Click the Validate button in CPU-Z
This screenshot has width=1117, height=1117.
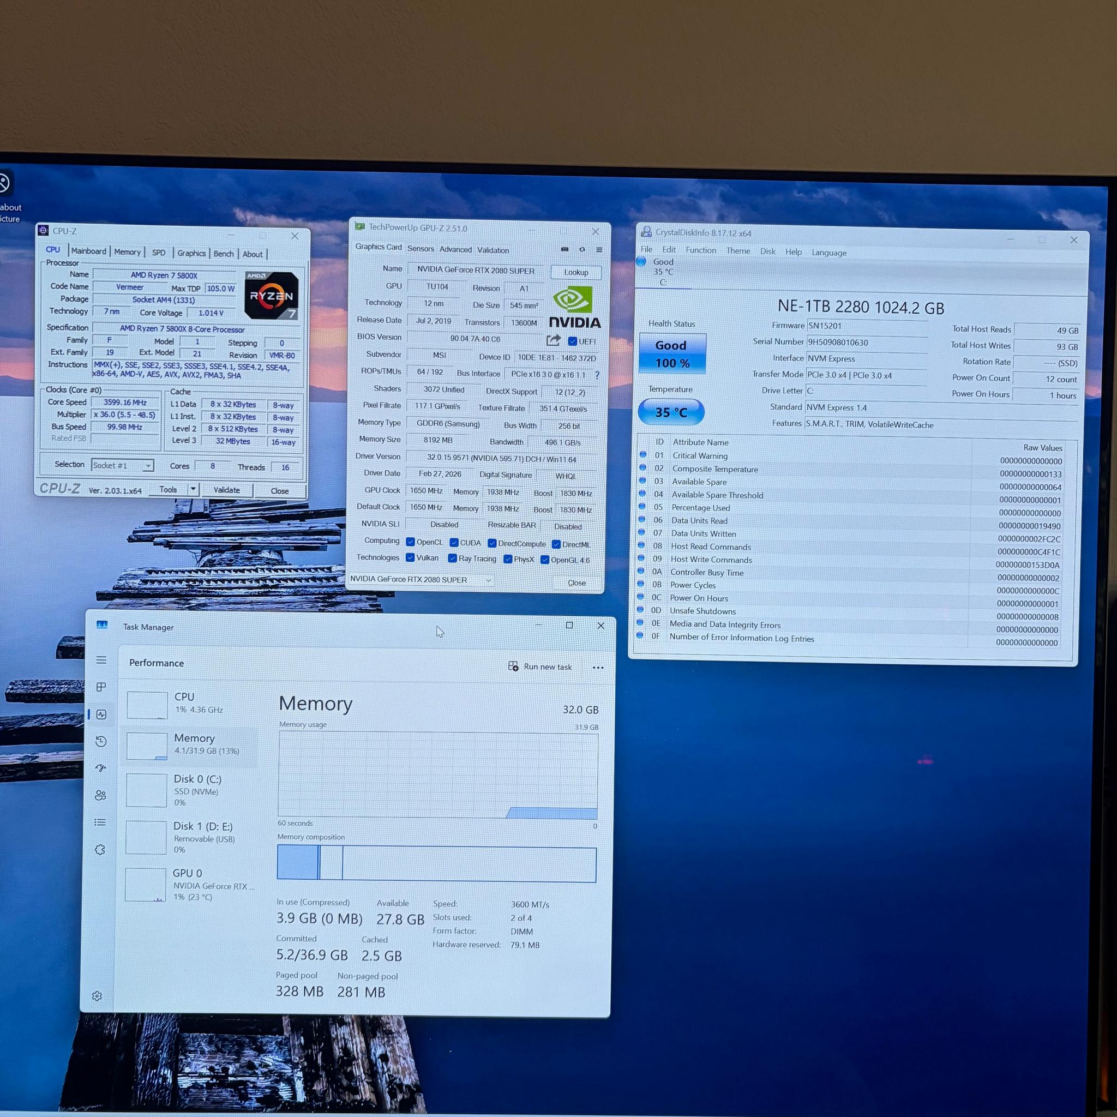click(227, 490)
